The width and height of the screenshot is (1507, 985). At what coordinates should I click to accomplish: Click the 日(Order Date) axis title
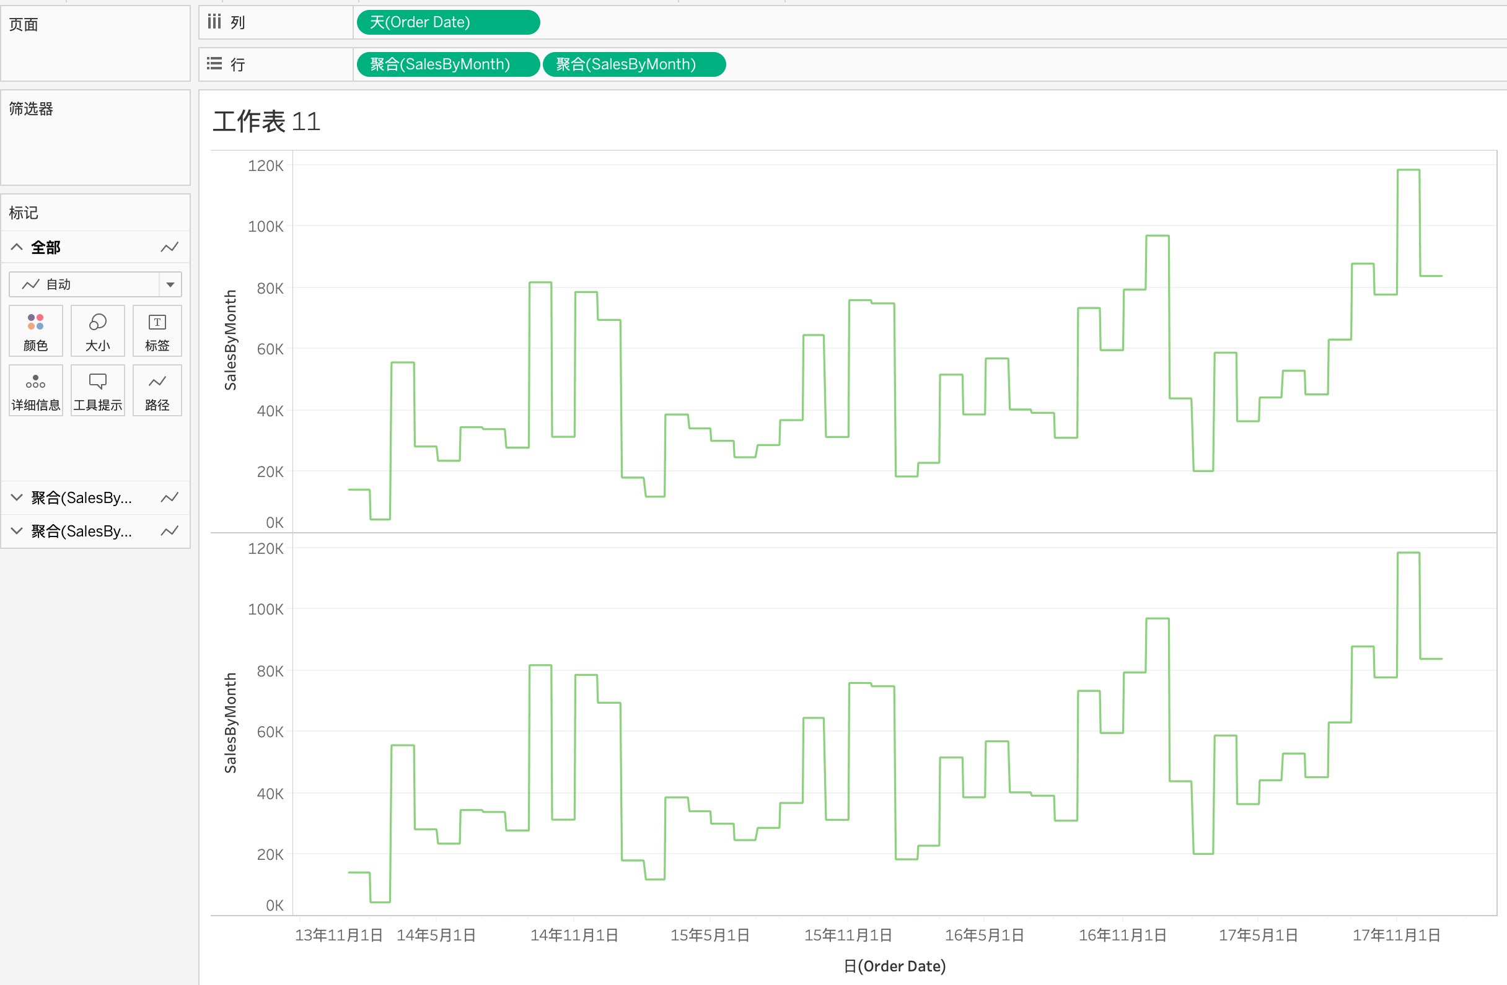pos(895,966)
